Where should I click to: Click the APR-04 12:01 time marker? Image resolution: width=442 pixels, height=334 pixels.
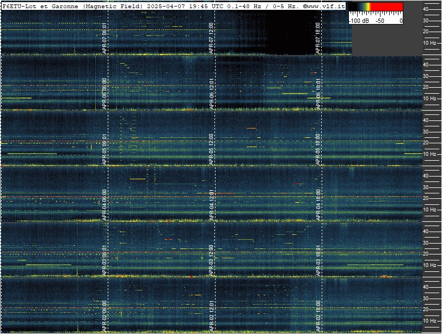pos(211,205)
